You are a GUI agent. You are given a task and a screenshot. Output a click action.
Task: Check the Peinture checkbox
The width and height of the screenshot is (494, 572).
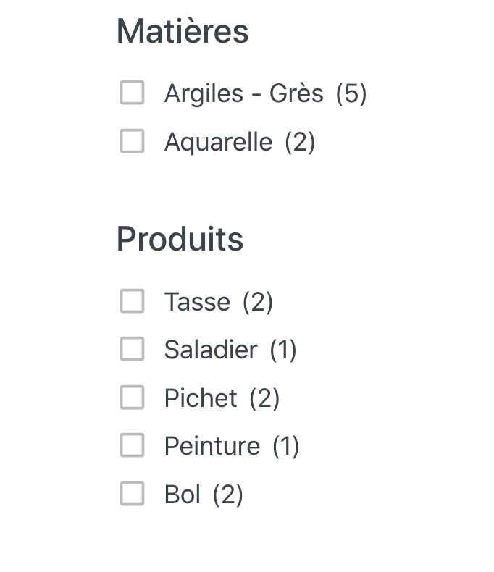tap(132, 445)
